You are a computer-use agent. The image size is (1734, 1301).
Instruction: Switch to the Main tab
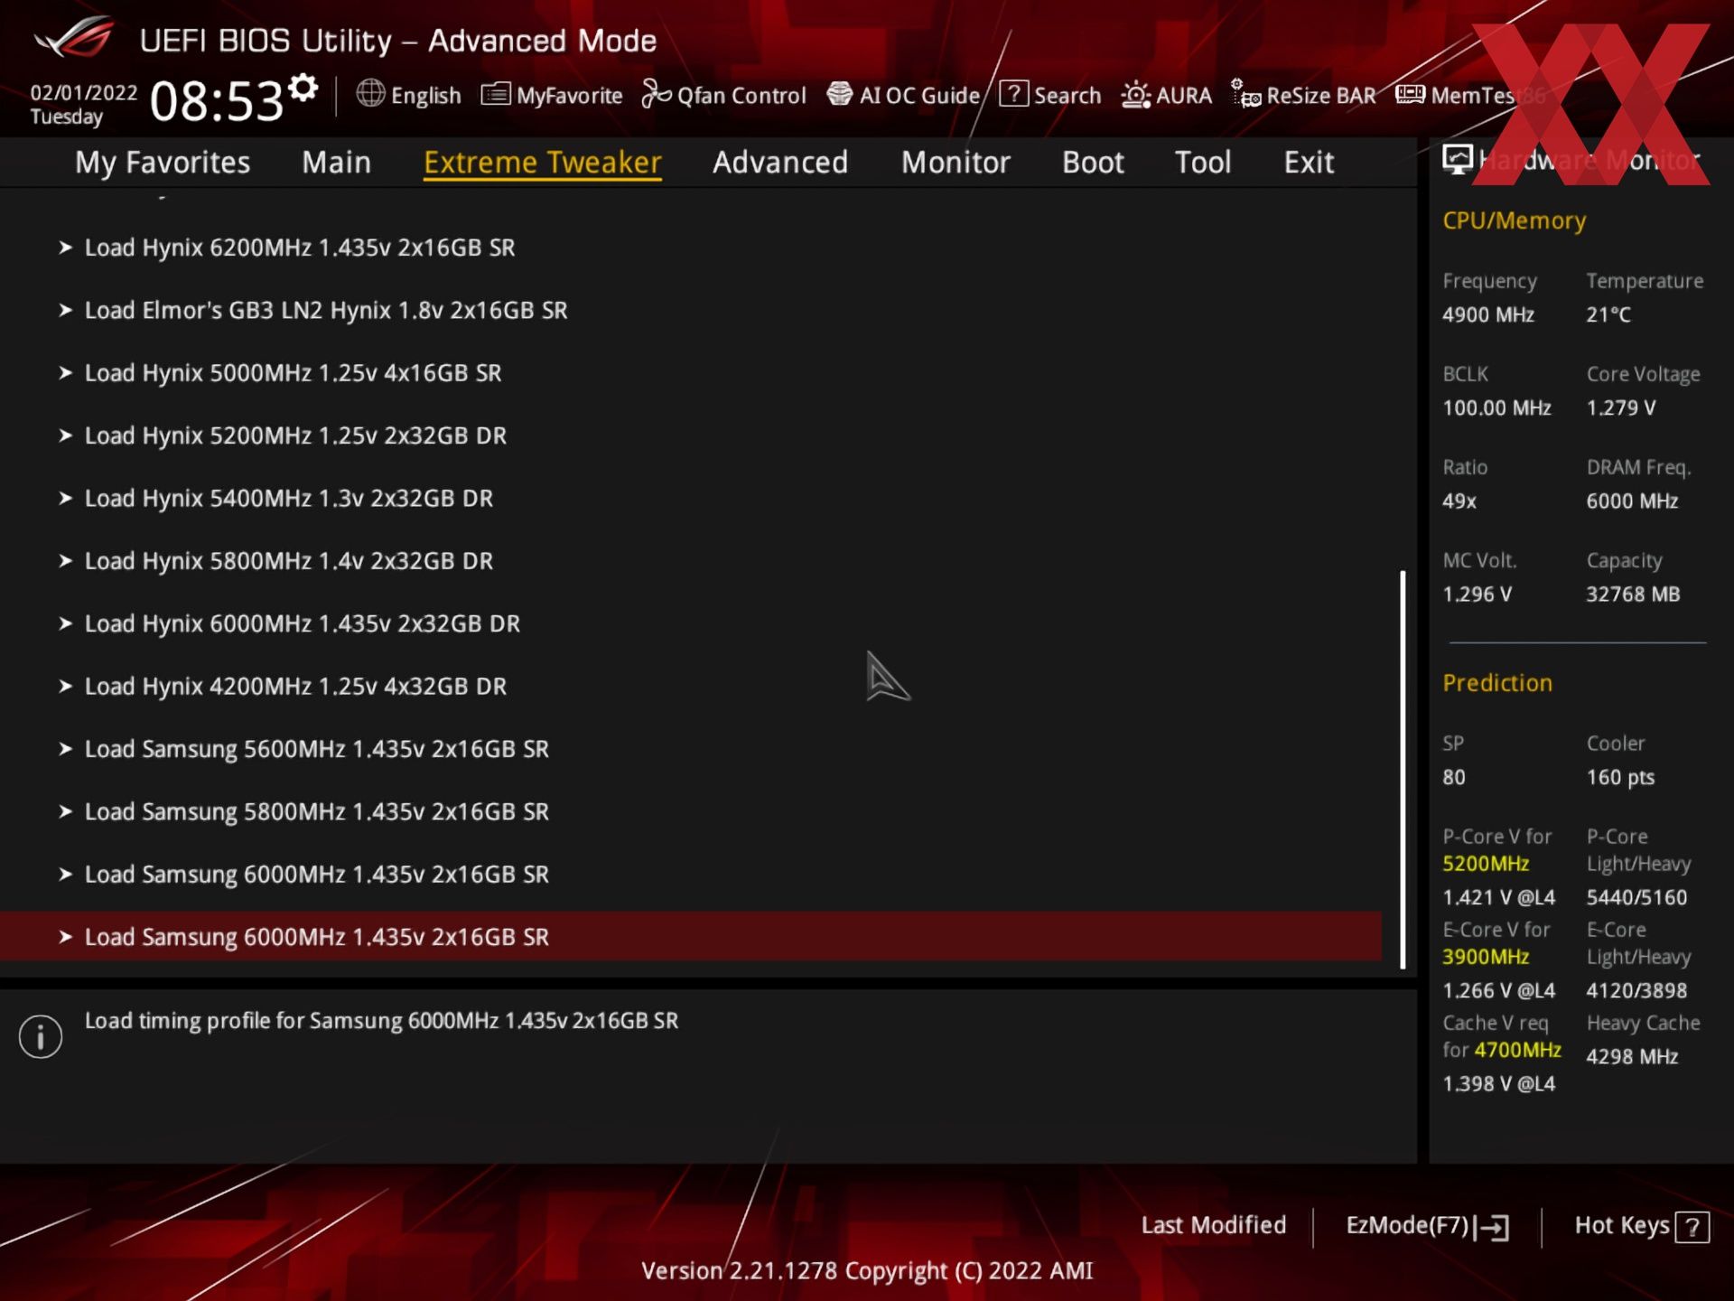point(336,162)
